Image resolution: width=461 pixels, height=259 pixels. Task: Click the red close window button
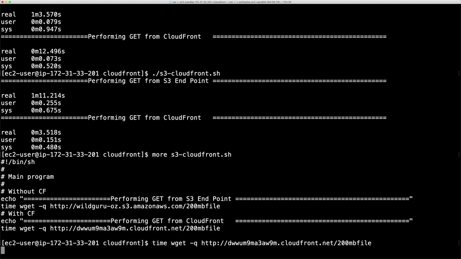tap(2, 2)
